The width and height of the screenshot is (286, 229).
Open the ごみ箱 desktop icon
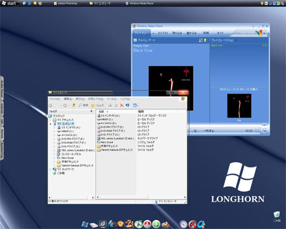click(x=276, y=216)
